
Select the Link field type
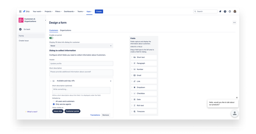144,81
